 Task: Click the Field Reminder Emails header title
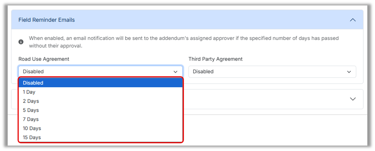[46, 20]
